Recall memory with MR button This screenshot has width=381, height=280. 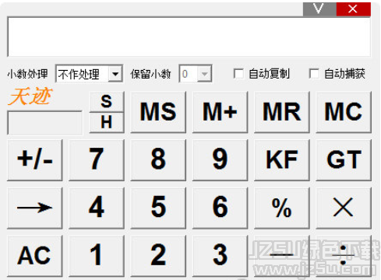click(282, 112)
